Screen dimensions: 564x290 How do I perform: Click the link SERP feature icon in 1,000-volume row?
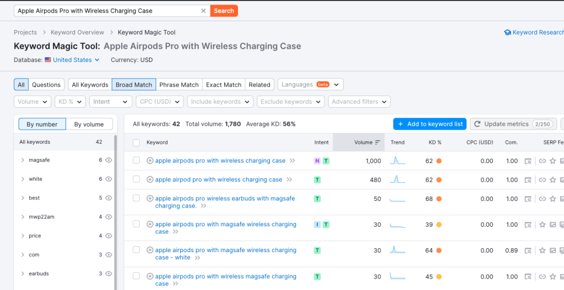tap(543, 161)
